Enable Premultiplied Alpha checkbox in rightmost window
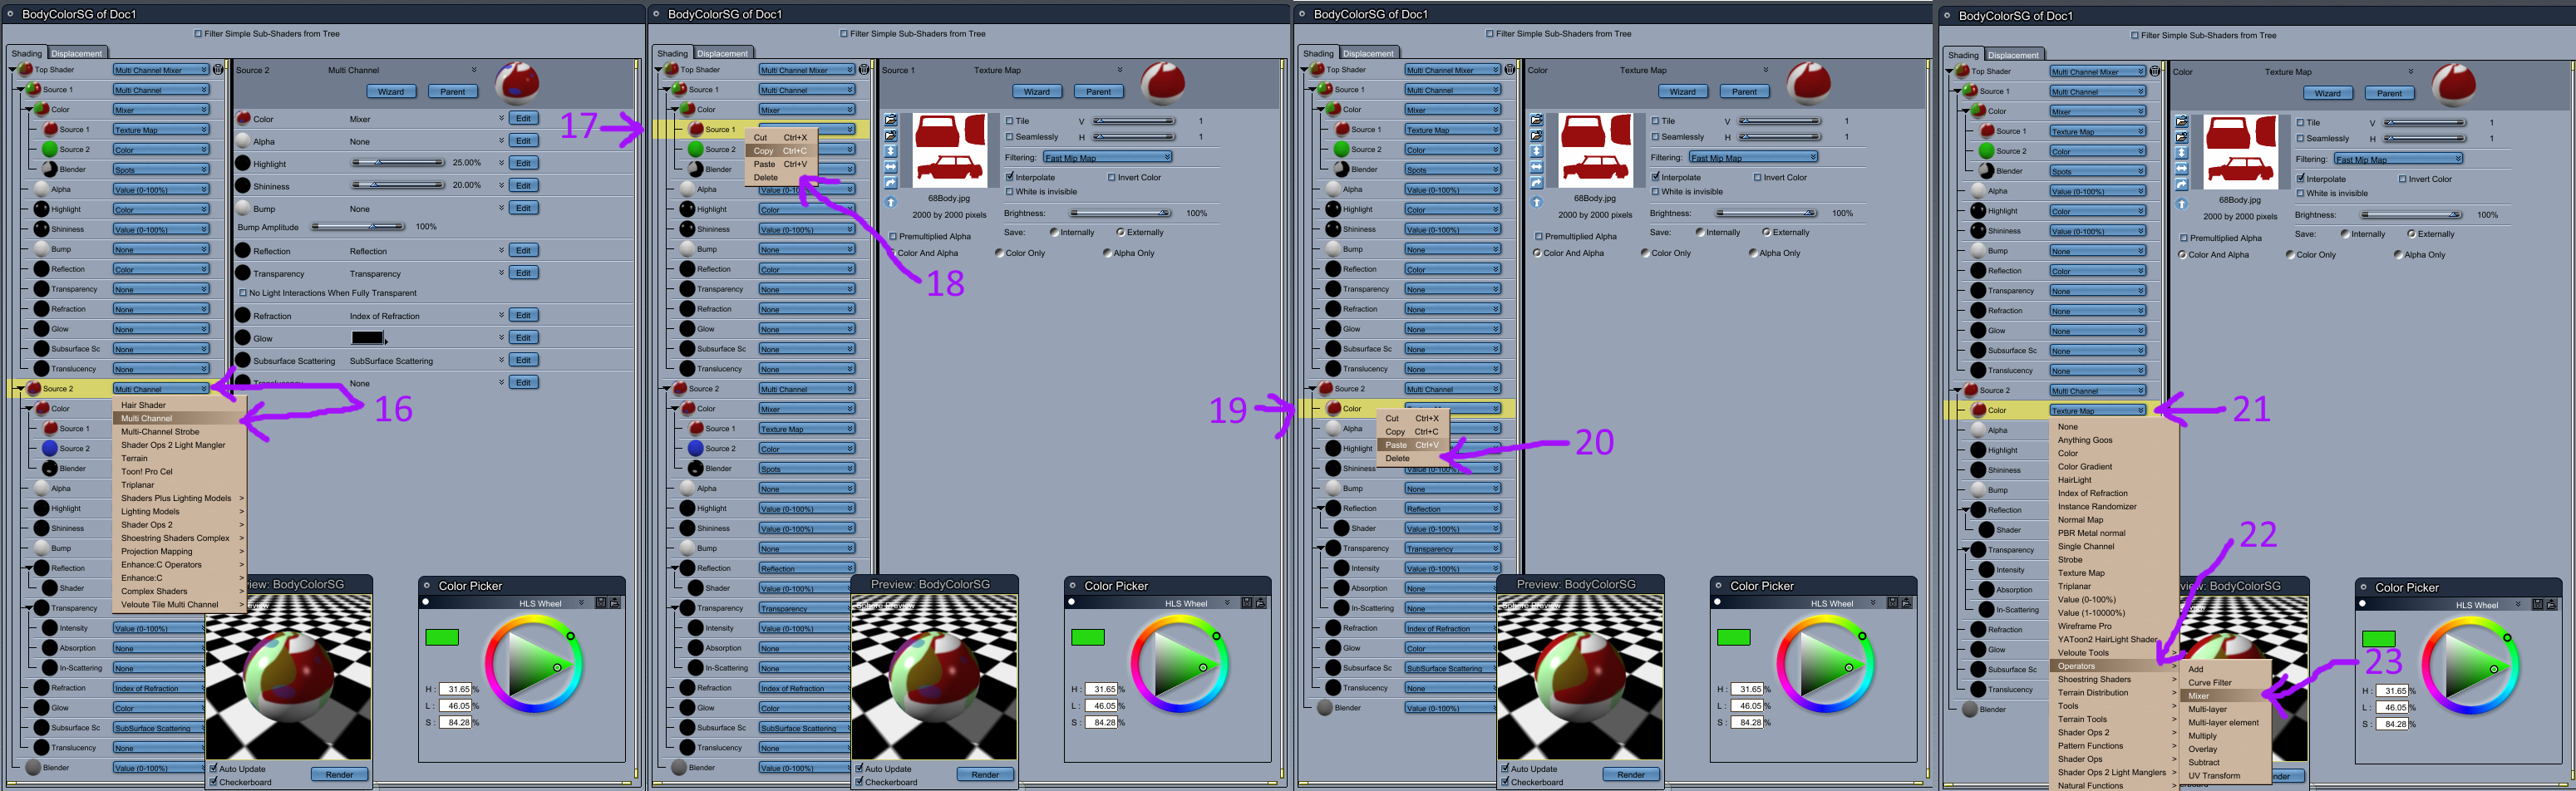 [x=2184, y=238]
